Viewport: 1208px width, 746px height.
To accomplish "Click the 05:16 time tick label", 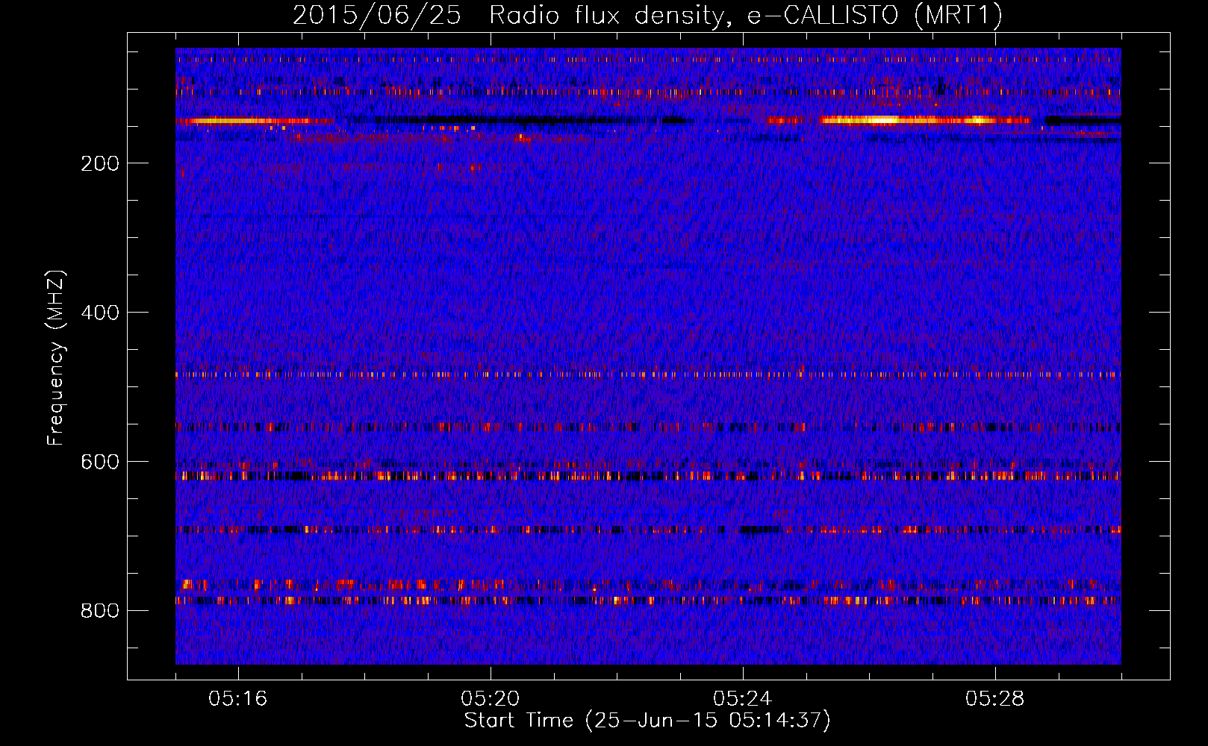I will coord(238,699).
